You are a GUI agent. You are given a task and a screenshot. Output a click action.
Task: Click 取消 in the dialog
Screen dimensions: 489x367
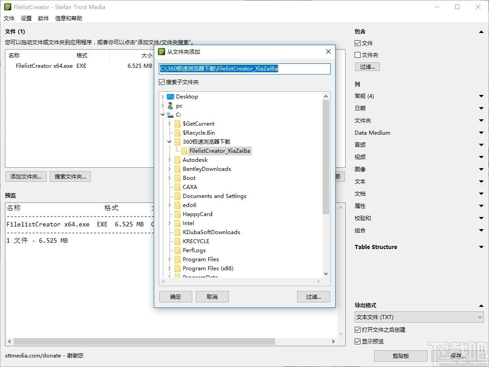(x=212, y=296)
